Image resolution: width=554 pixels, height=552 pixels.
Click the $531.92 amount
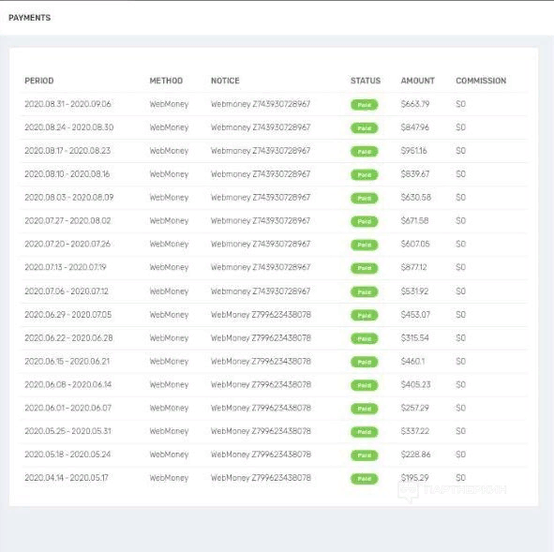click(414, 291)
